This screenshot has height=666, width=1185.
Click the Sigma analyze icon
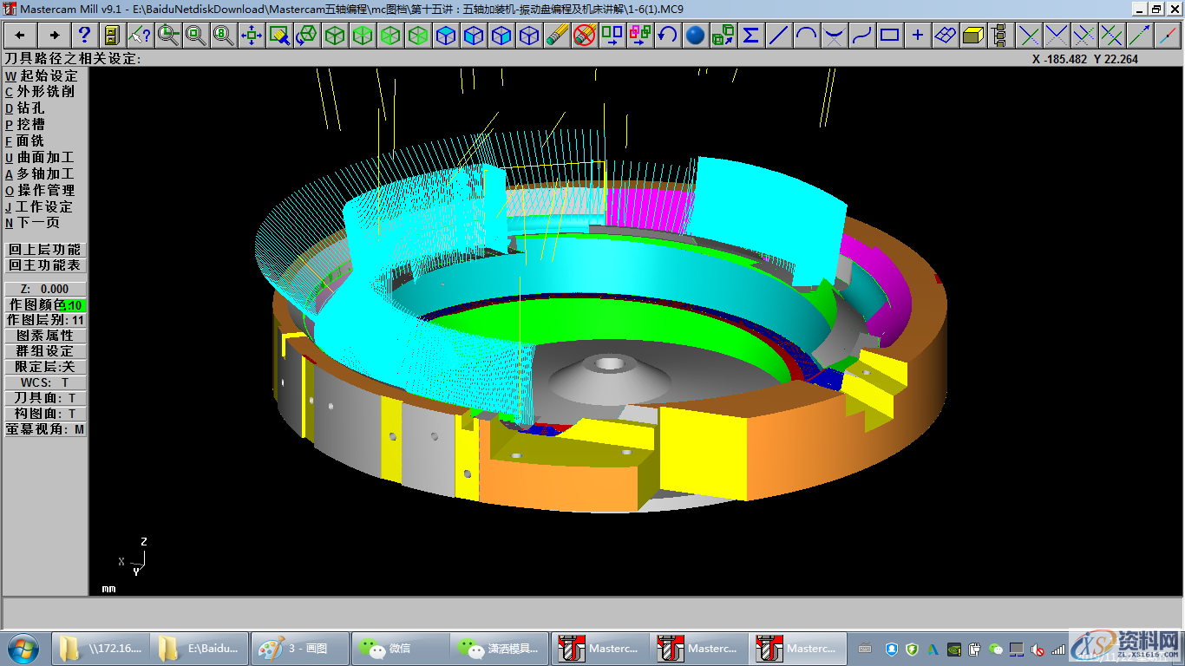point(750,36)
